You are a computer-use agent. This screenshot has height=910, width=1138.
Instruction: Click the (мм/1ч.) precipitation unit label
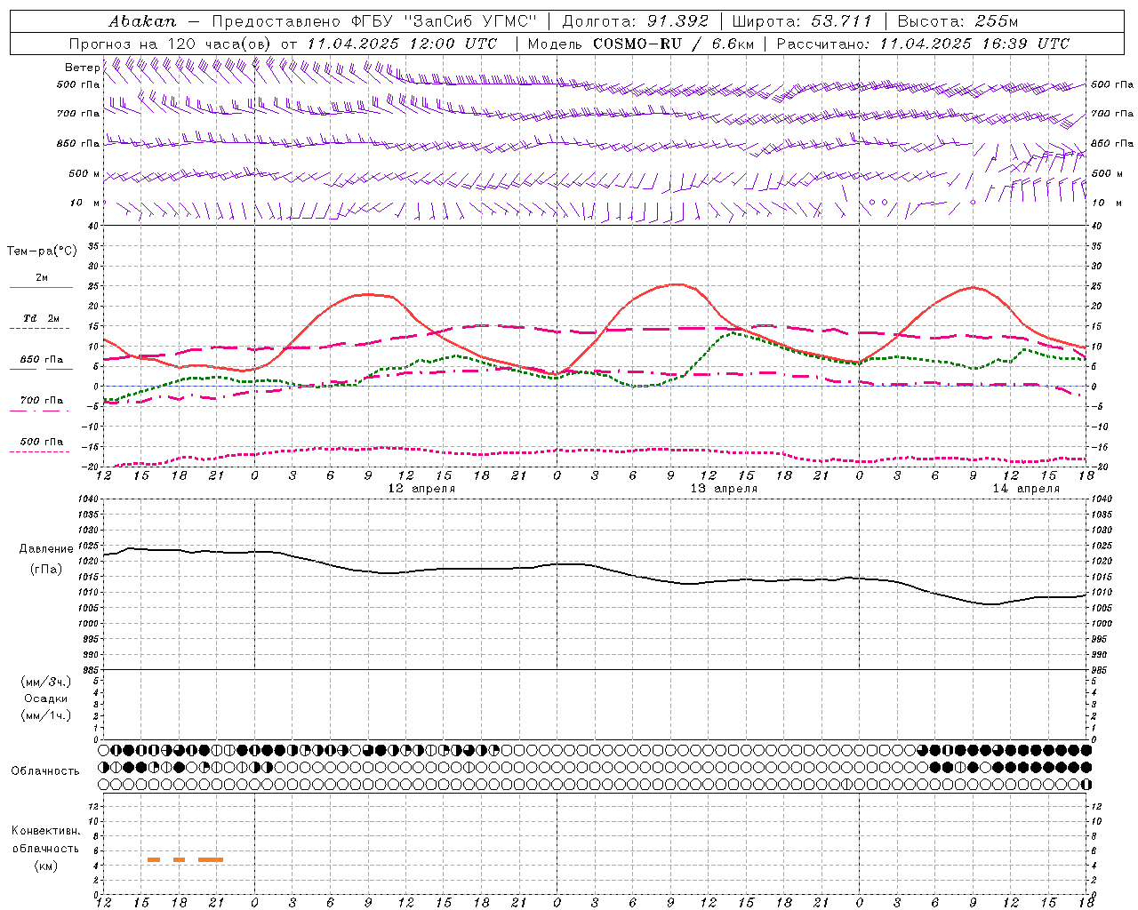point(46,715)
